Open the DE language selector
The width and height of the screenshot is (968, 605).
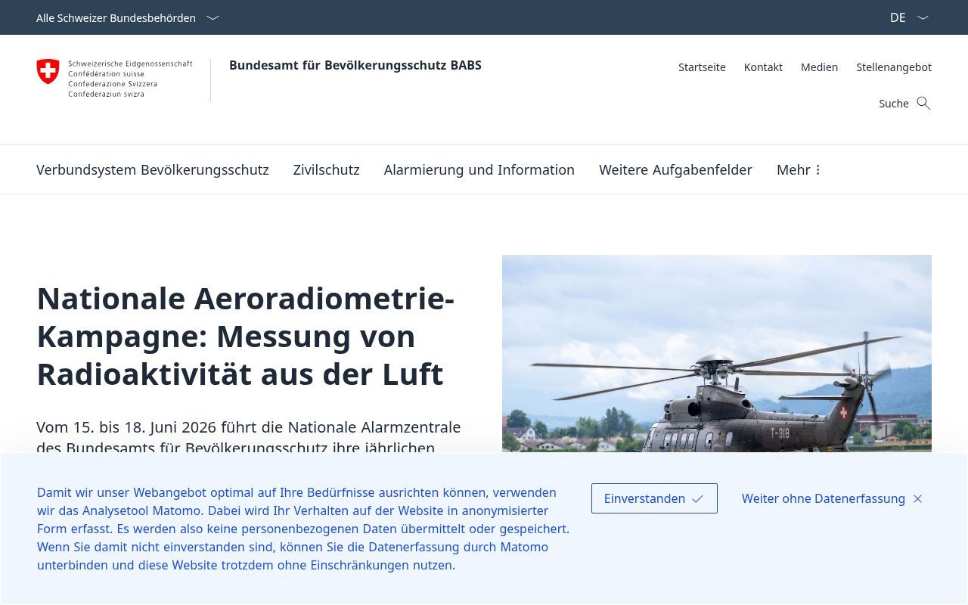point(909,17)
